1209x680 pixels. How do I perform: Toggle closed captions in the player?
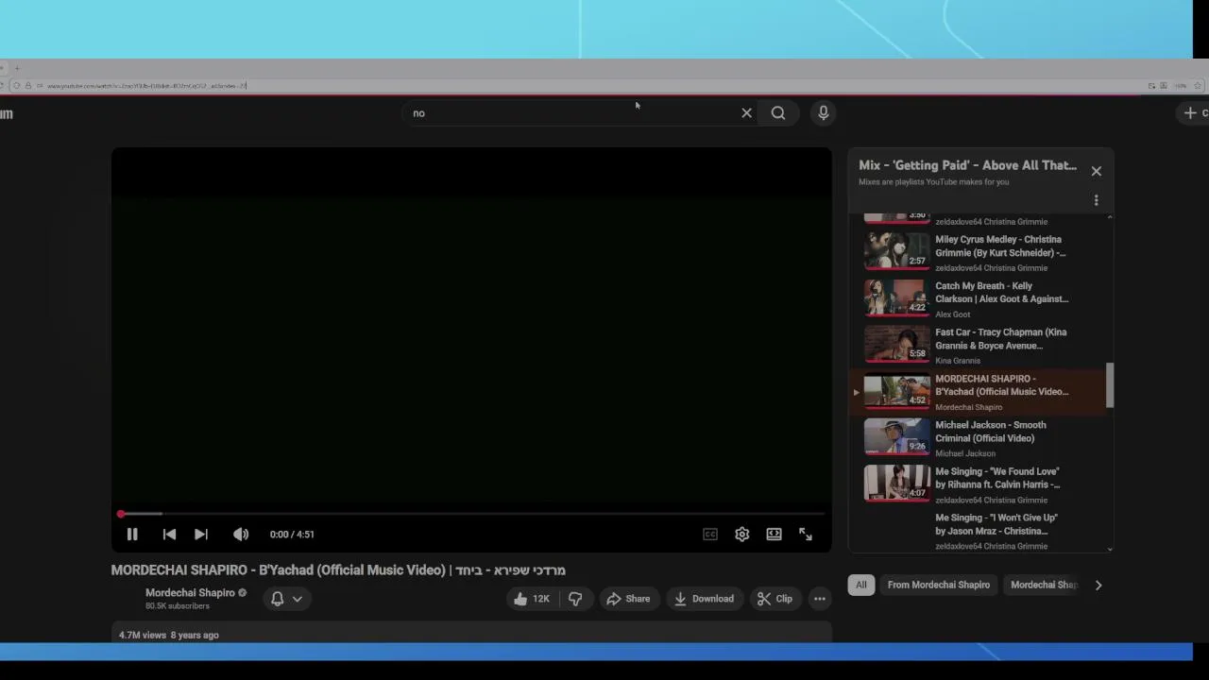[710, 535]
